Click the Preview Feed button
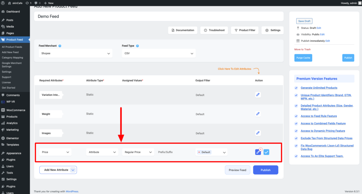 pyautogui.click(x=237, y=170)
